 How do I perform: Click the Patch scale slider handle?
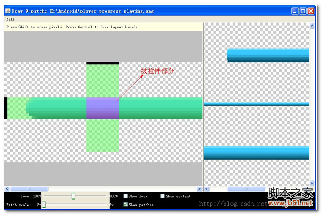(44, 205)
